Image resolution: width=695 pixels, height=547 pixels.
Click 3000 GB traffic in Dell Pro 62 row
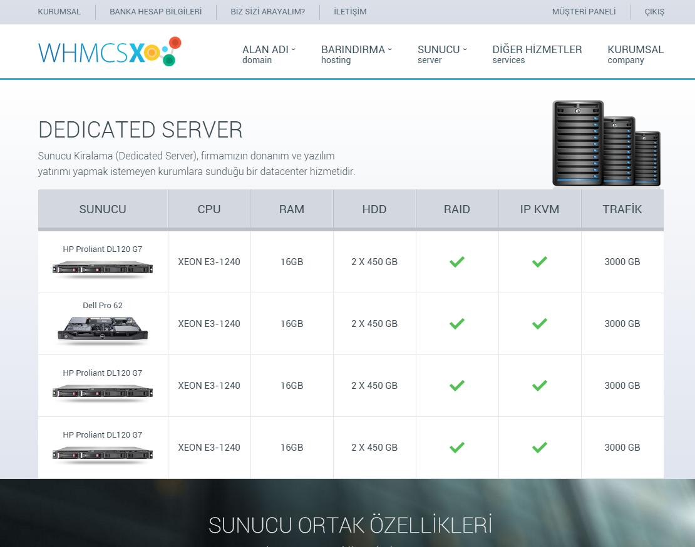[x=622, y=323]
